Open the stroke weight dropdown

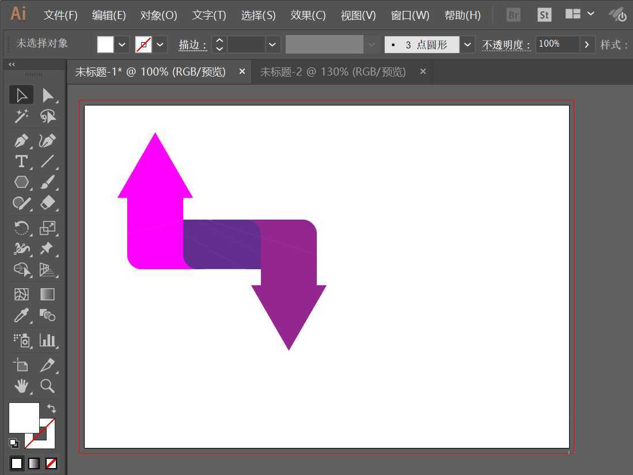point(272,44)
